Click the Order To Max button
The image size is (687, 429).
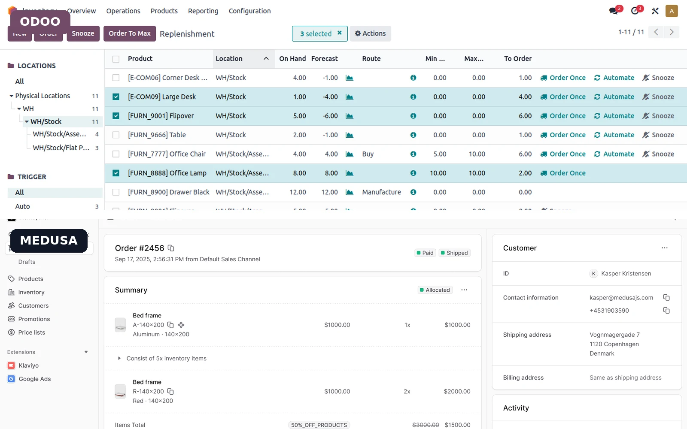pos(130,33)
